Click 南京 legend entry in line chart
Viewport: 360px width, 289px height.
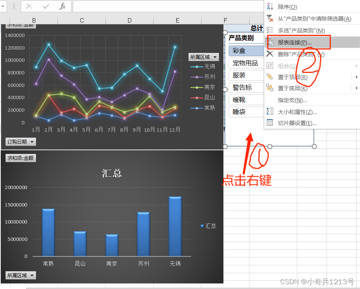point(203,87)
